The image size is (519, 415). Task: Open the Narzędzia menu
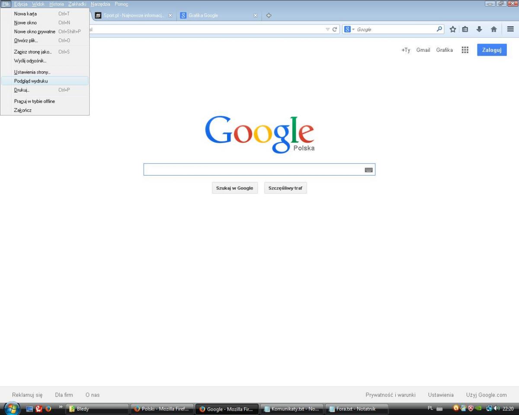click(100, 4)
